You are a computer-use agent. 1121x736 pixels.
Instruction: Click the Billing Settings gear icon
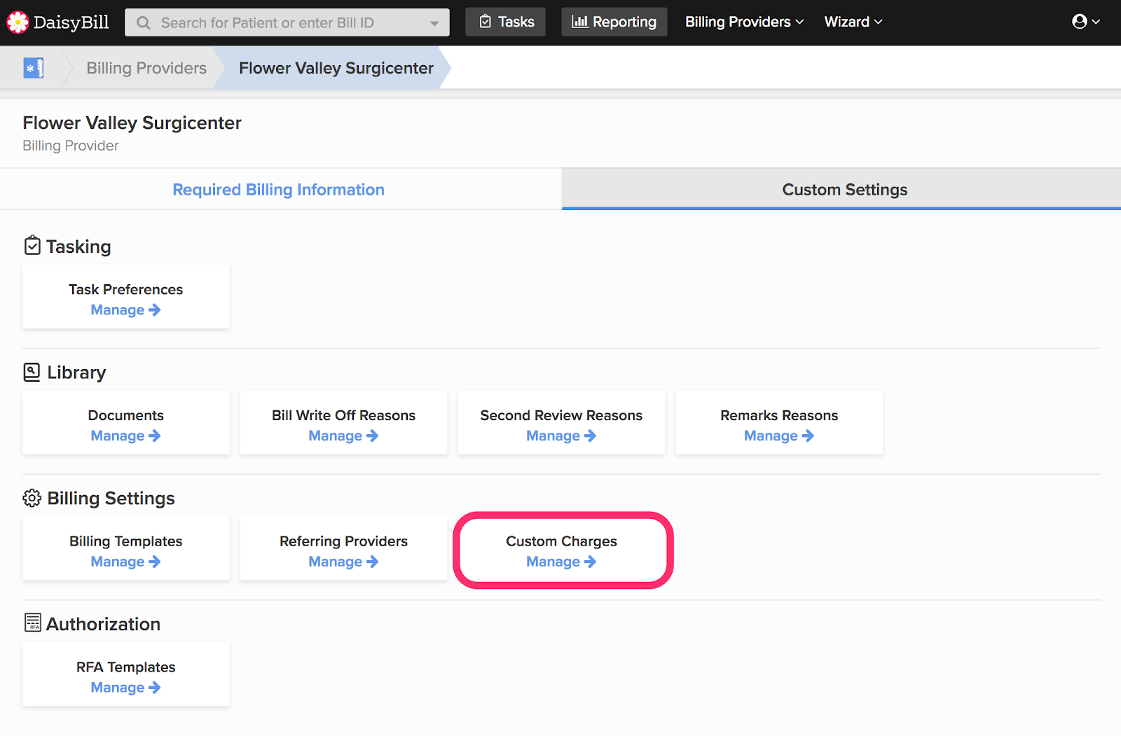point(32,498)
